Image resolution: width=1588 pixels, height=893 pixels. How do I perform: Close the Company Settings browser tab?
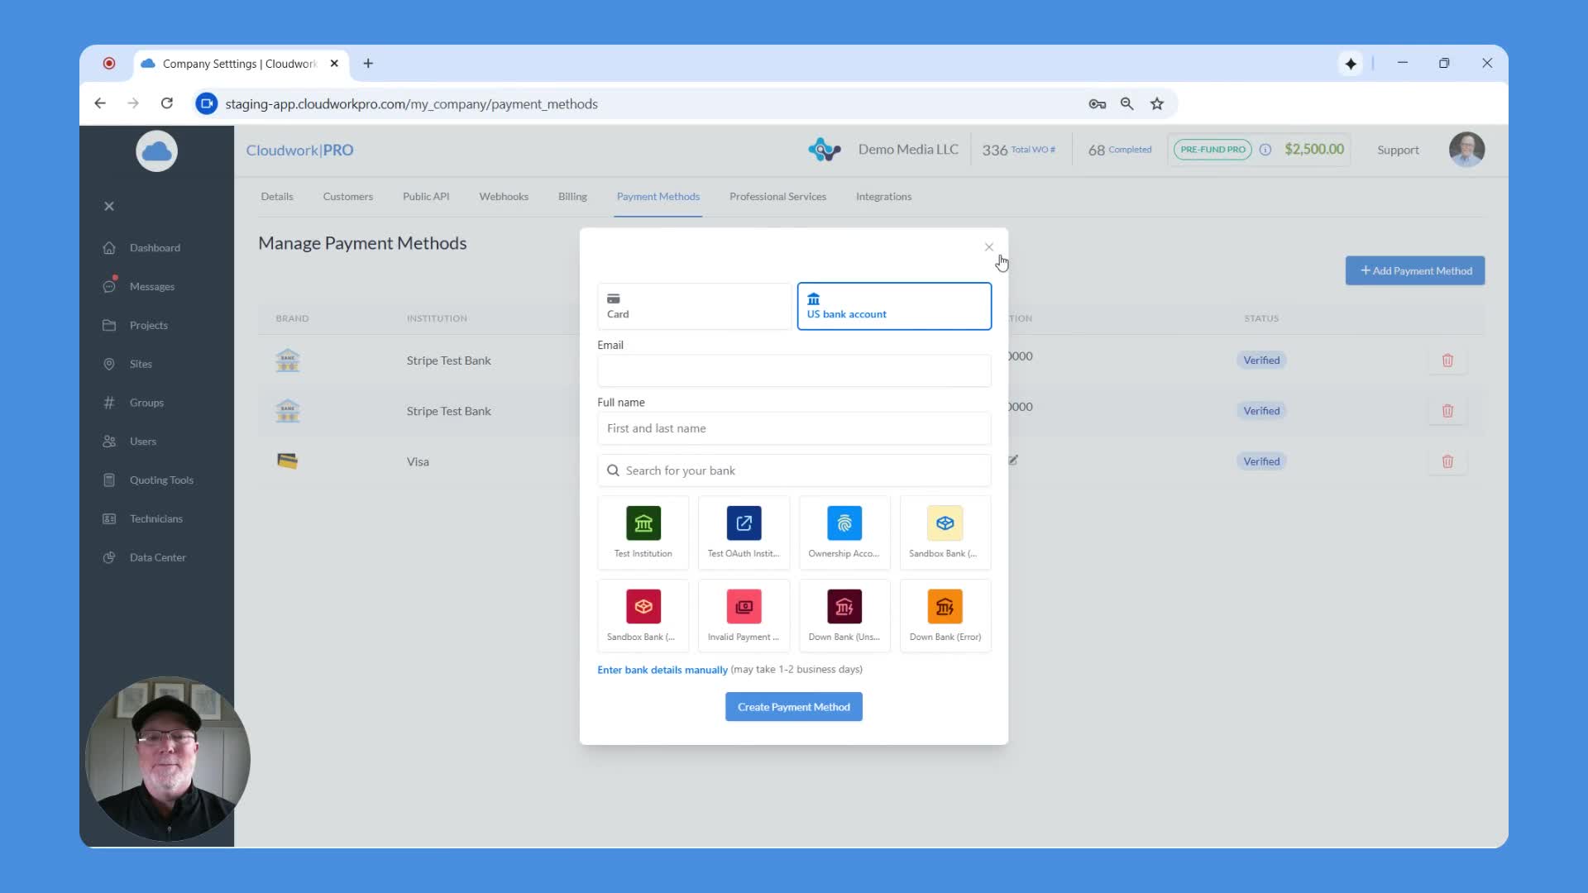pos(334,64)
